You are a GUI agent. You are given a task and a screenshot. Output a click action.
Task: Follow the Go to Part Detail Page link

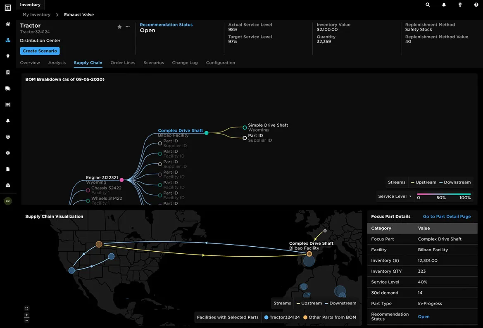[x=447, y=217]
